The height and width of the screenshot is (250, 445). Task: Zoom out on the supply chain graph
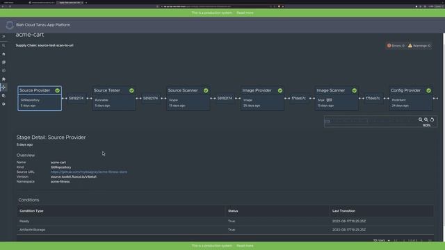(426, 119)
